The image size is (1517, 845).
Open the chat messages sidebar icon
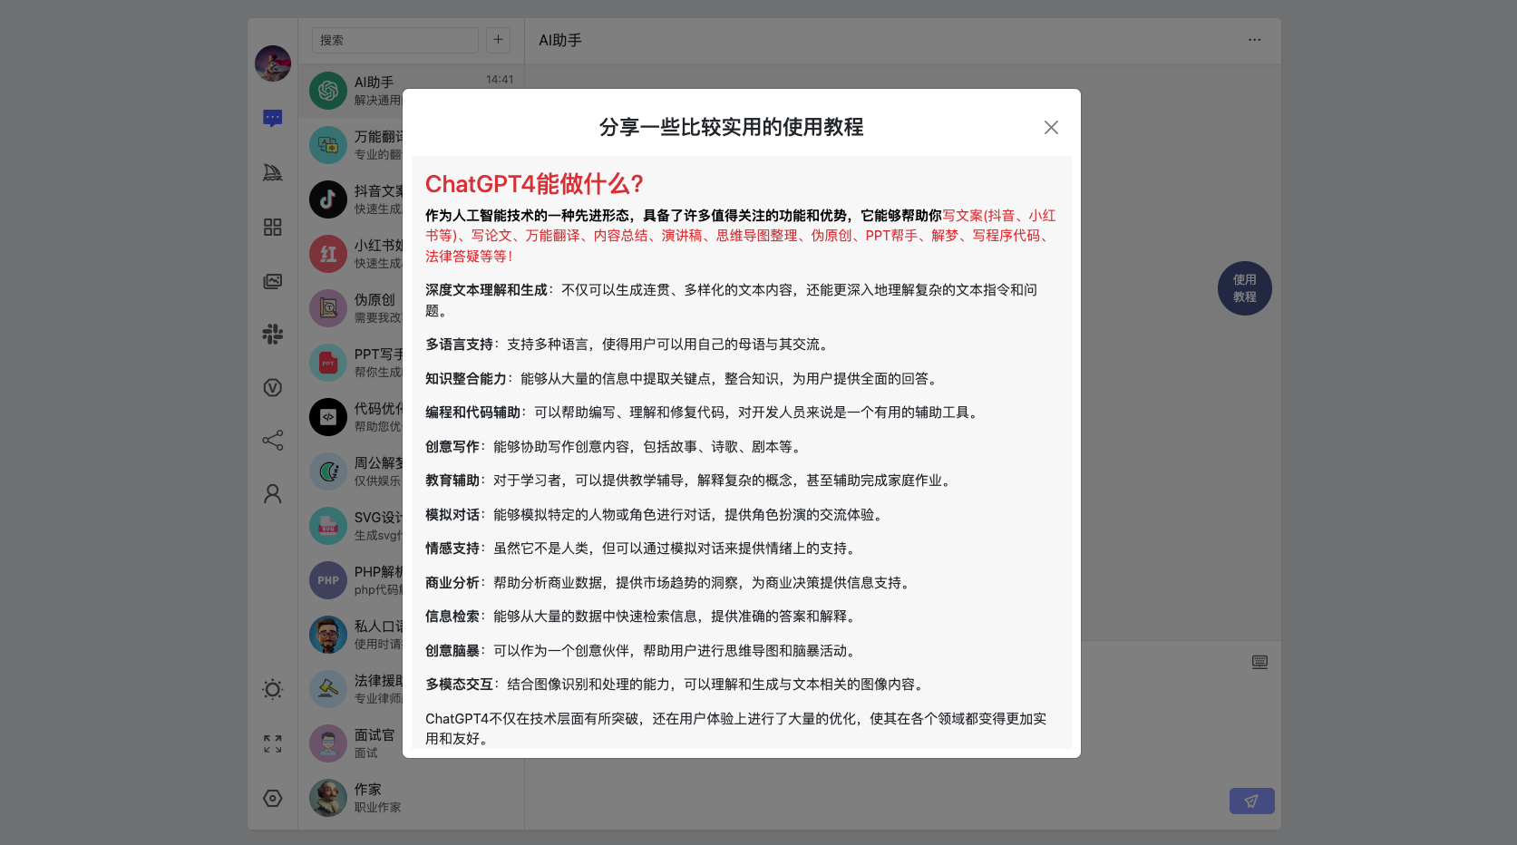(x=273, y=118)
